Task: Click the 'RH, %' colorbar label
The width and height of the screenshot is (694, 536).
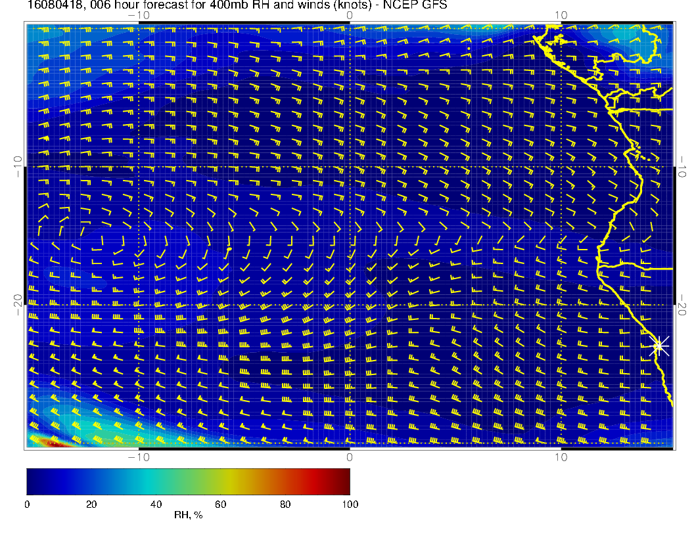Action: [x=188, y=516]
